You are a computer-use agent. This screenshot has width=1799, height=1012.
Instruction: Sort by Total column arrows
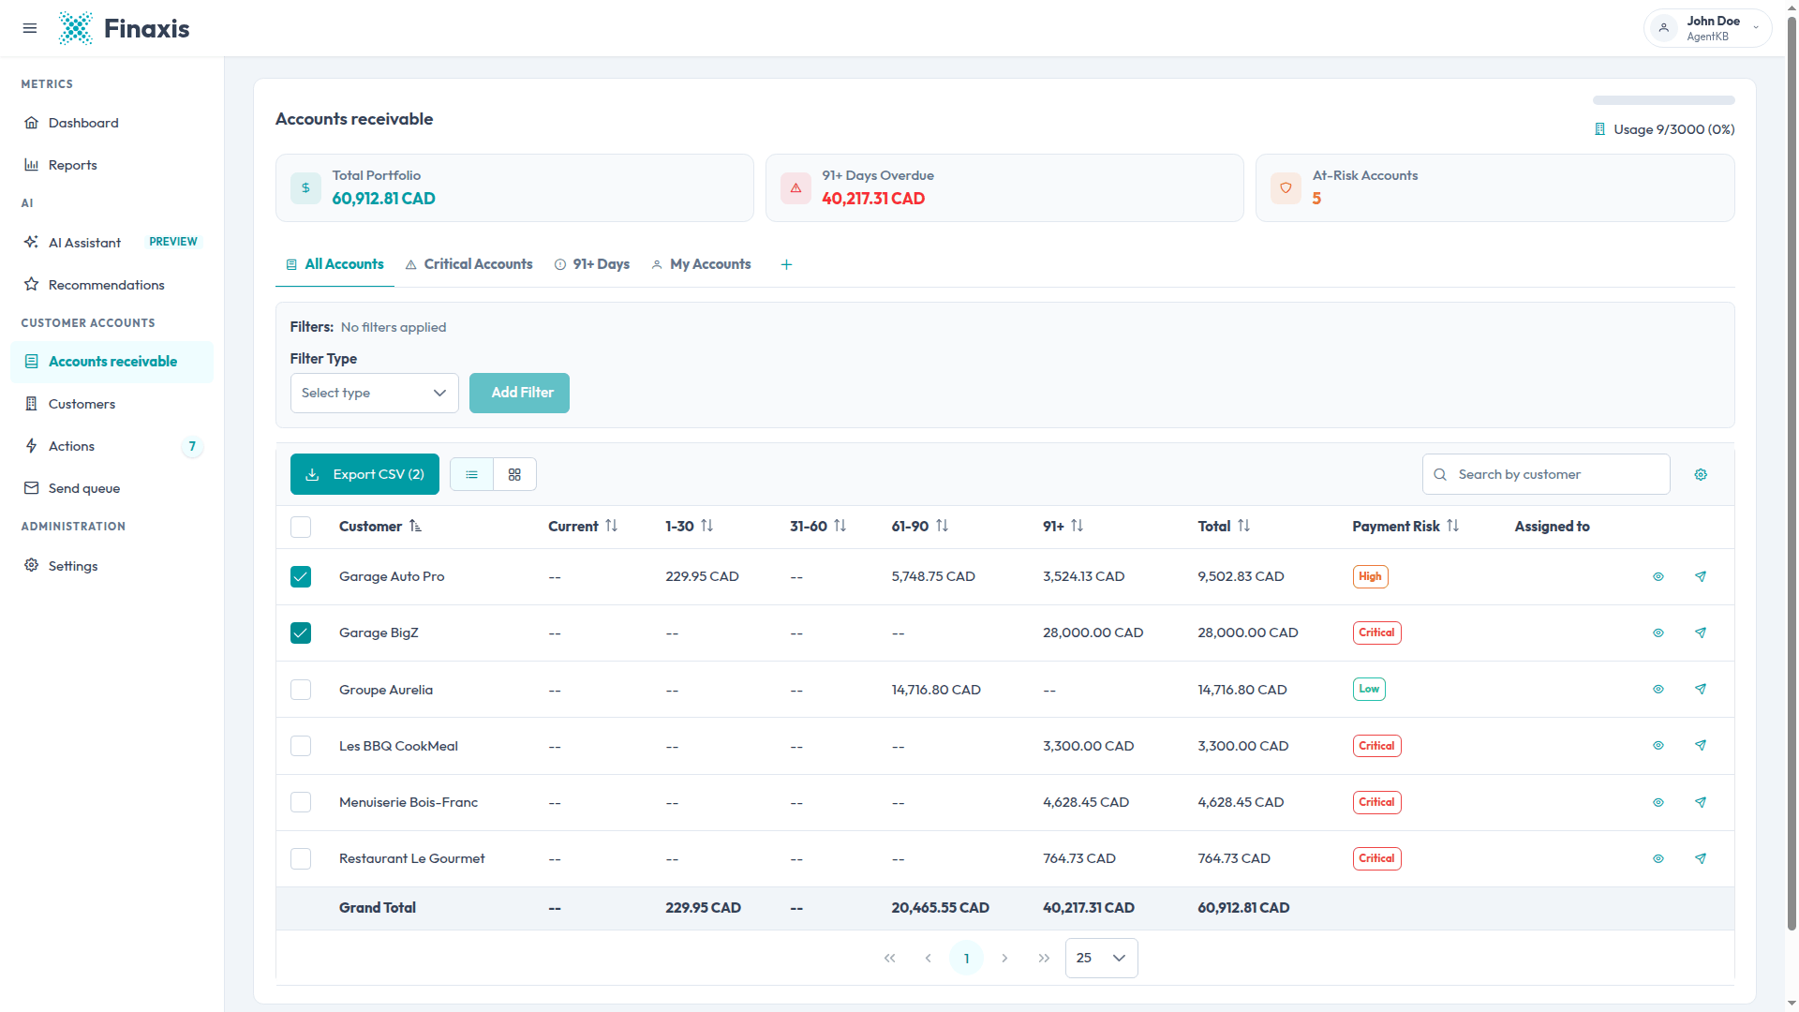coord(1243,527)
